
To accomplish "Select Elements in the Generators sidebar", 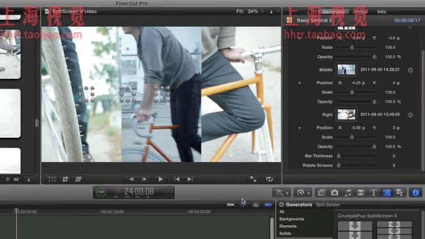I will 288,226.
